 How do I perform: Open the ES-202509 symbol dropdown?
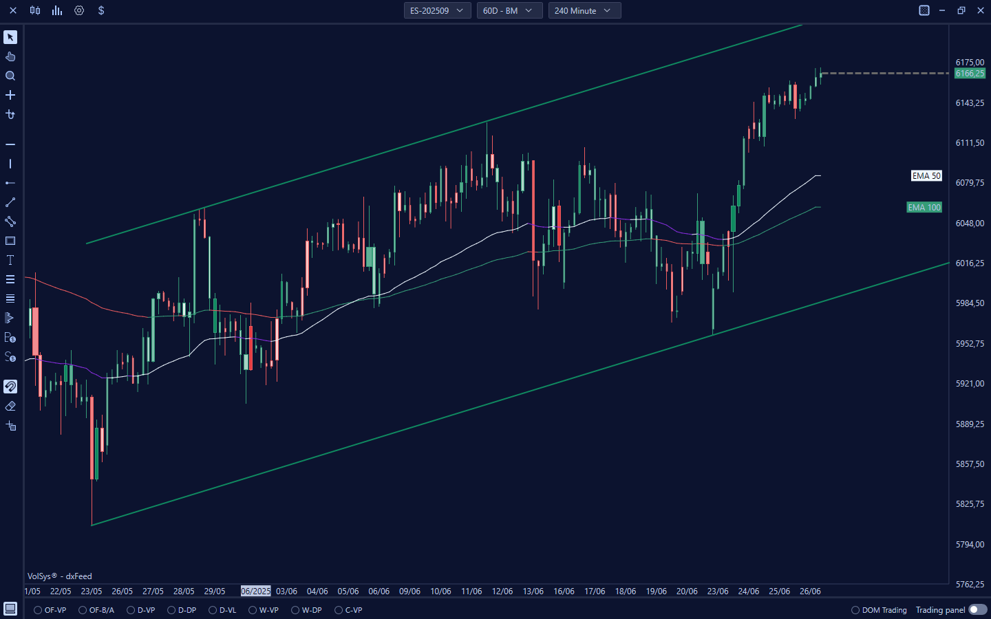tap(437, 10)
